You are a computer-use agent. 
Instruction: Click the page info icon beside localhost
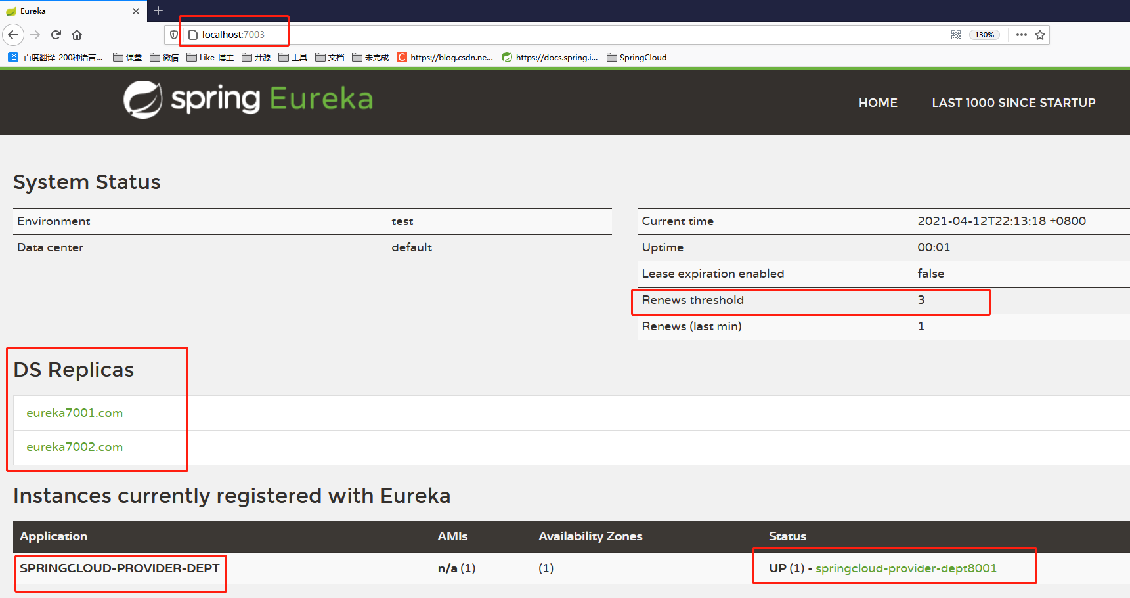(193, 35)
